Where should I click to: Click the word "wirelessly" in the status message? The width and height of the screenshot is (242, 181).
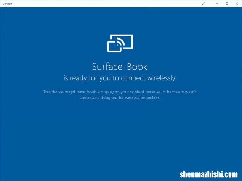click(162, 78)
